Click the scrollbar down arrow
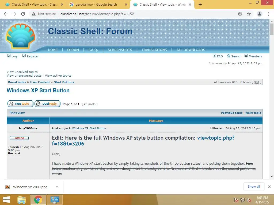The width and height of the screenshot is (274, 205). click(272, 177)
